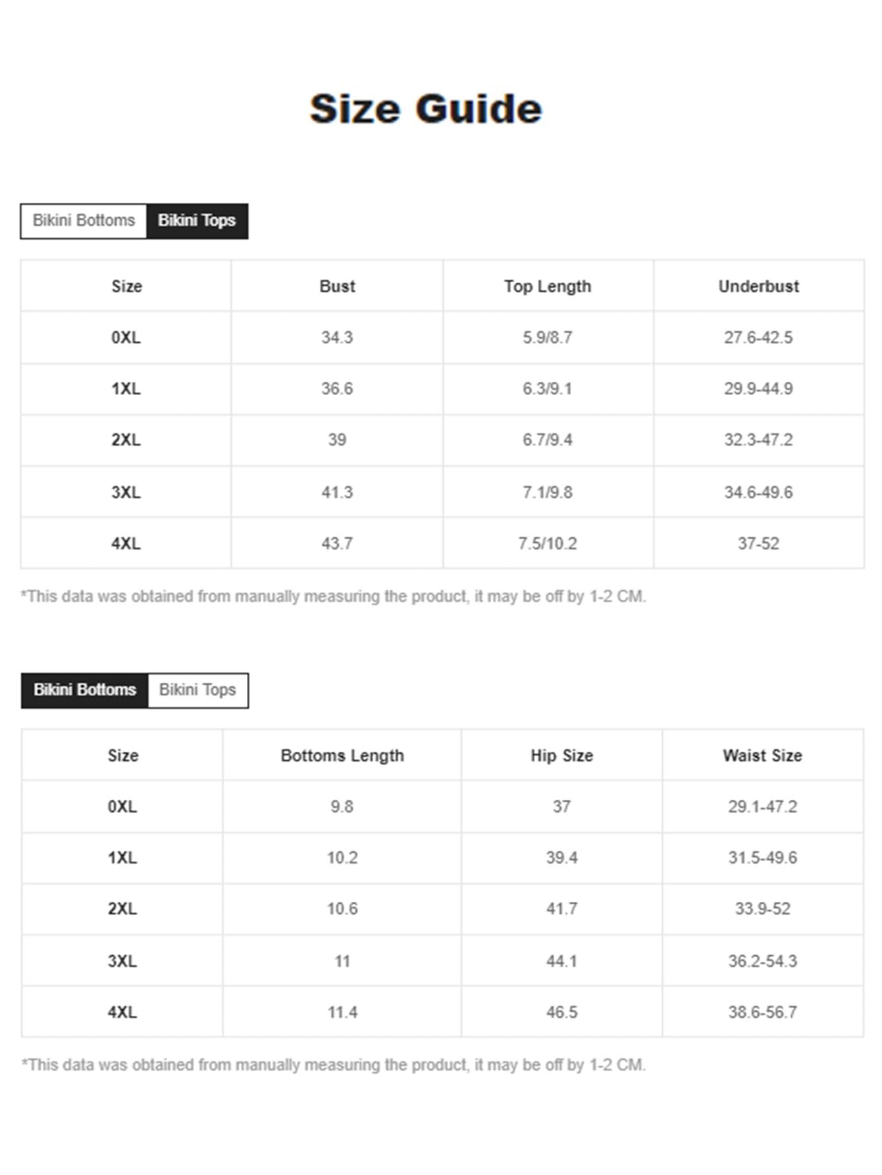Viewport: 882px width, 1175px height.
Task: Select the 43.7 bust value
Action: (337, 544)
